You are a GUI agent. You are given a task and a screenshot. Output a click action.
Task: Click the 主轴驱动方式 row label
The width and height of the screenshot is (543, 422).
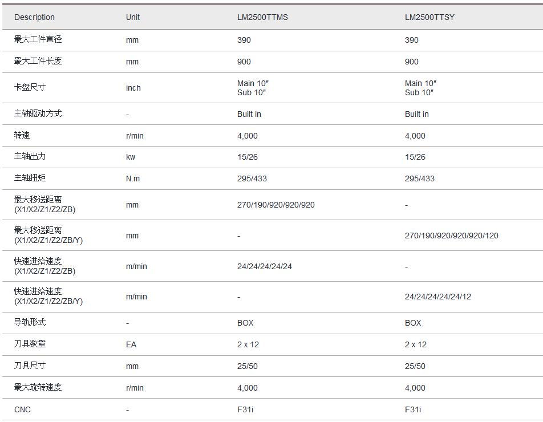coord(38,113)
